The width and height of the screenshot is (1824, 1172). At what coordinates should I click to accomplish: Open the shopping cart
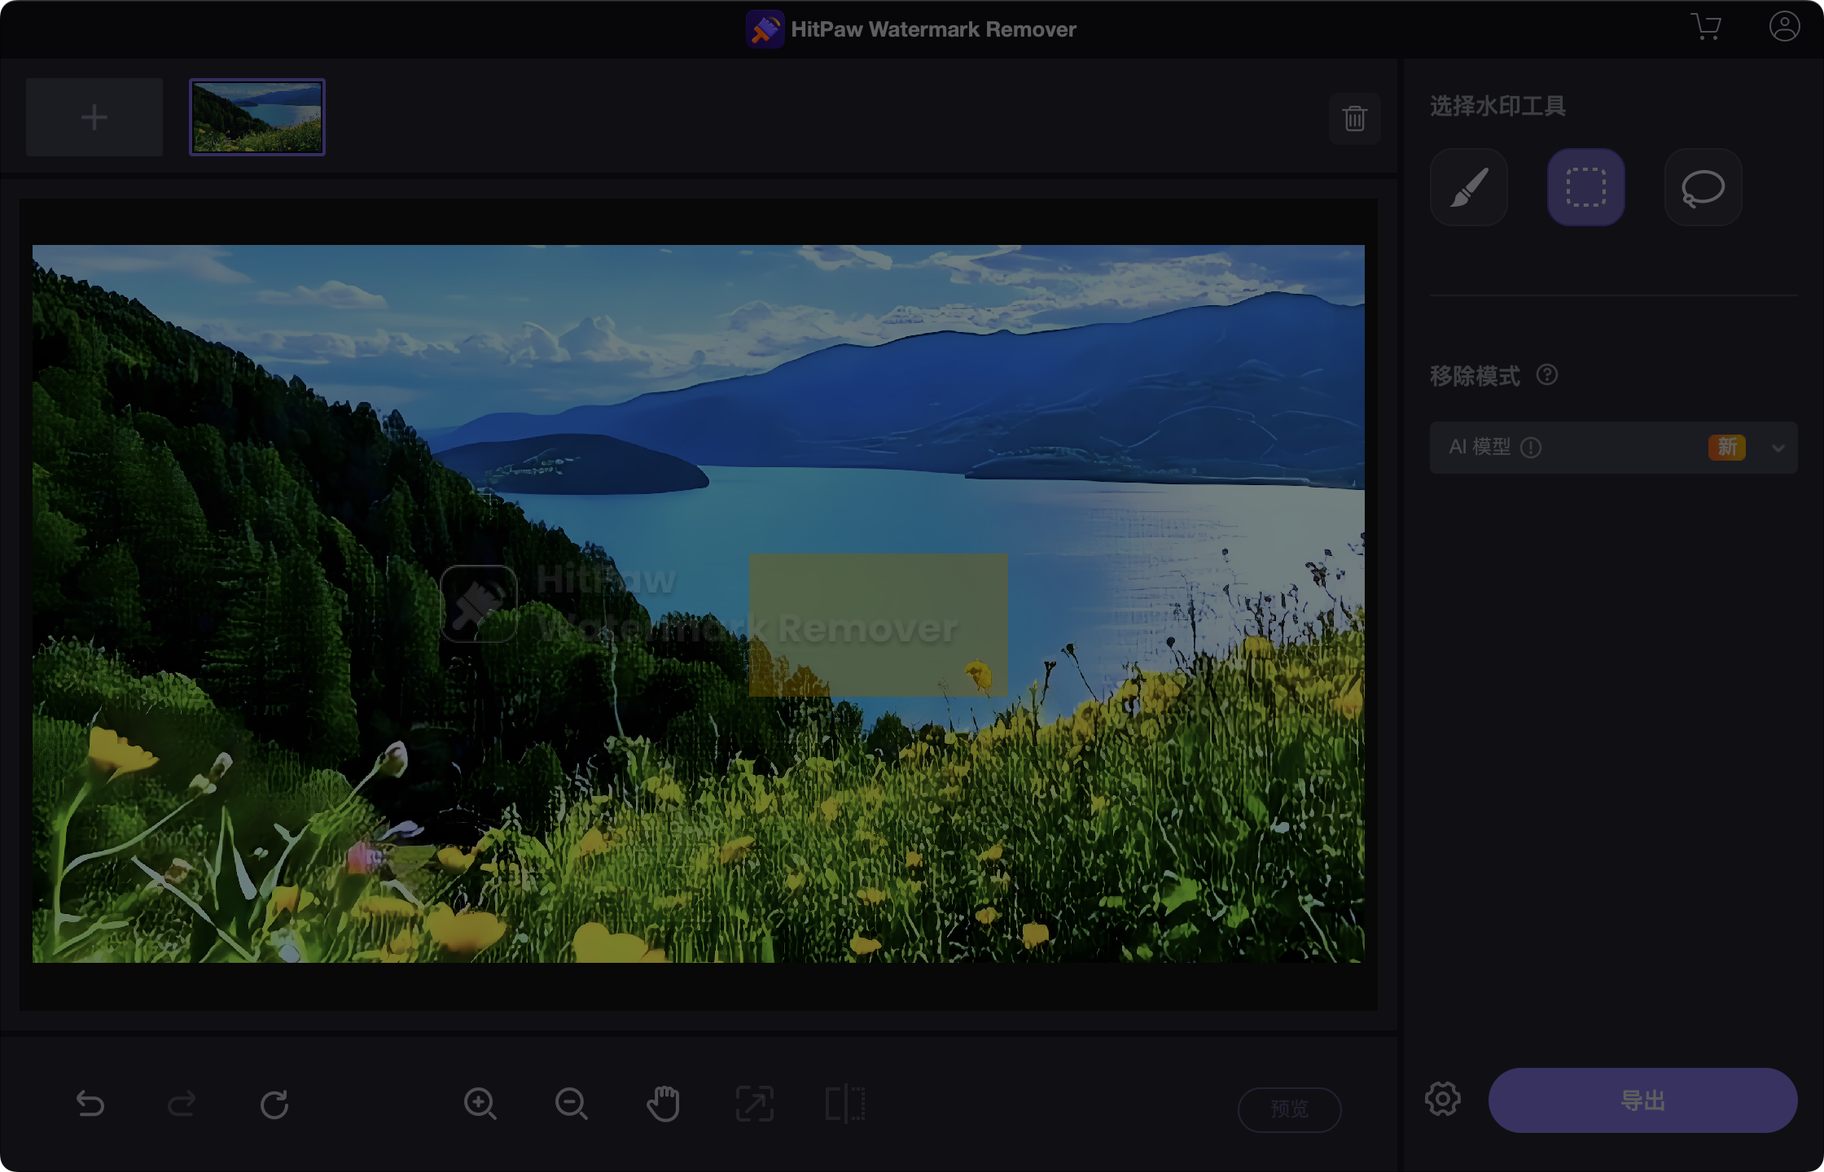[1707, 27]
